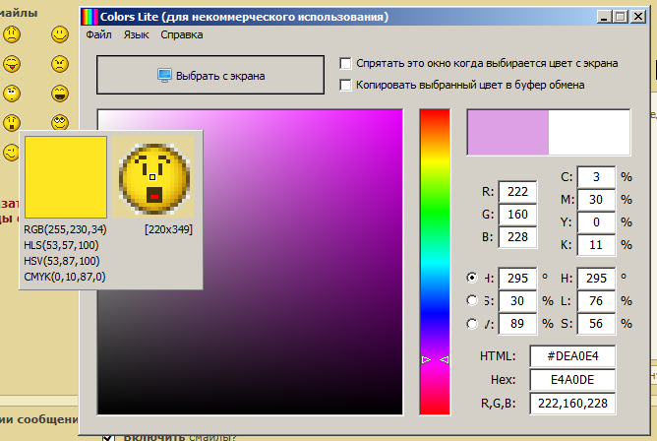Image resolution: width=657 pixels, height=441 pixels.
Task: Select the H hue radio button
Action: (x=473, y=278)
